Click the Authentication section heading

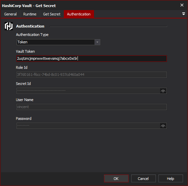[x=30, y=26]
